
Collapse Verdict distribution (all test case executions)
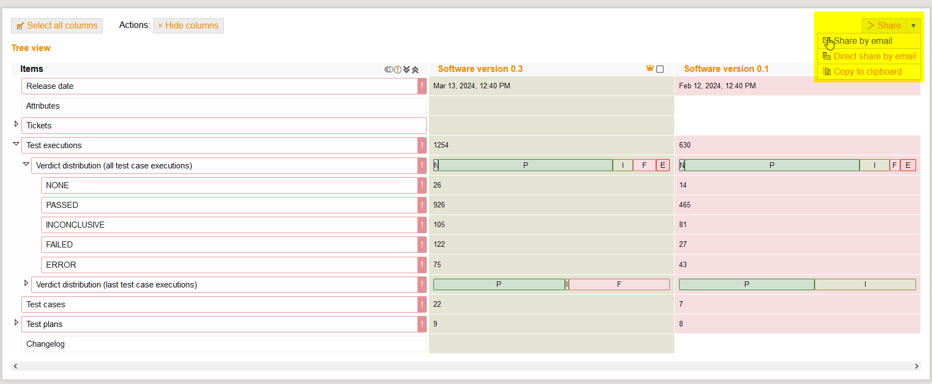click(26, 164)
